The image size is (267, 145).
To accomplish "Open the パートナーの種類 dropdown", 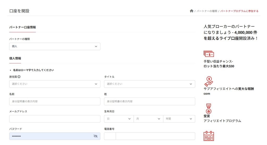I will [55, 46].
